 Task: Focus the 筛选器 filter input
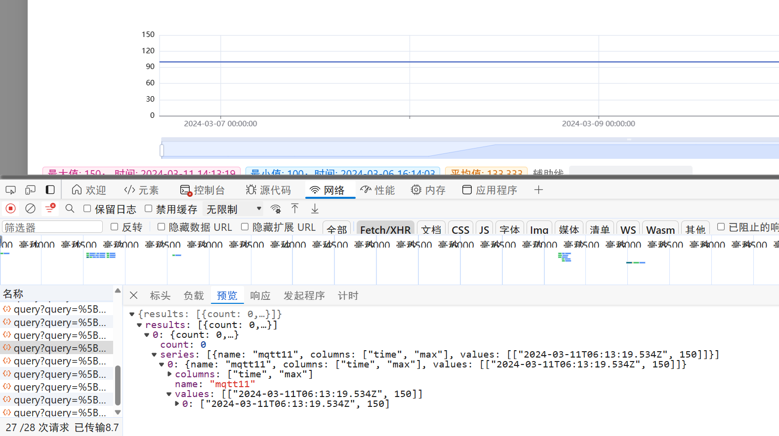(x=52, y=227)
